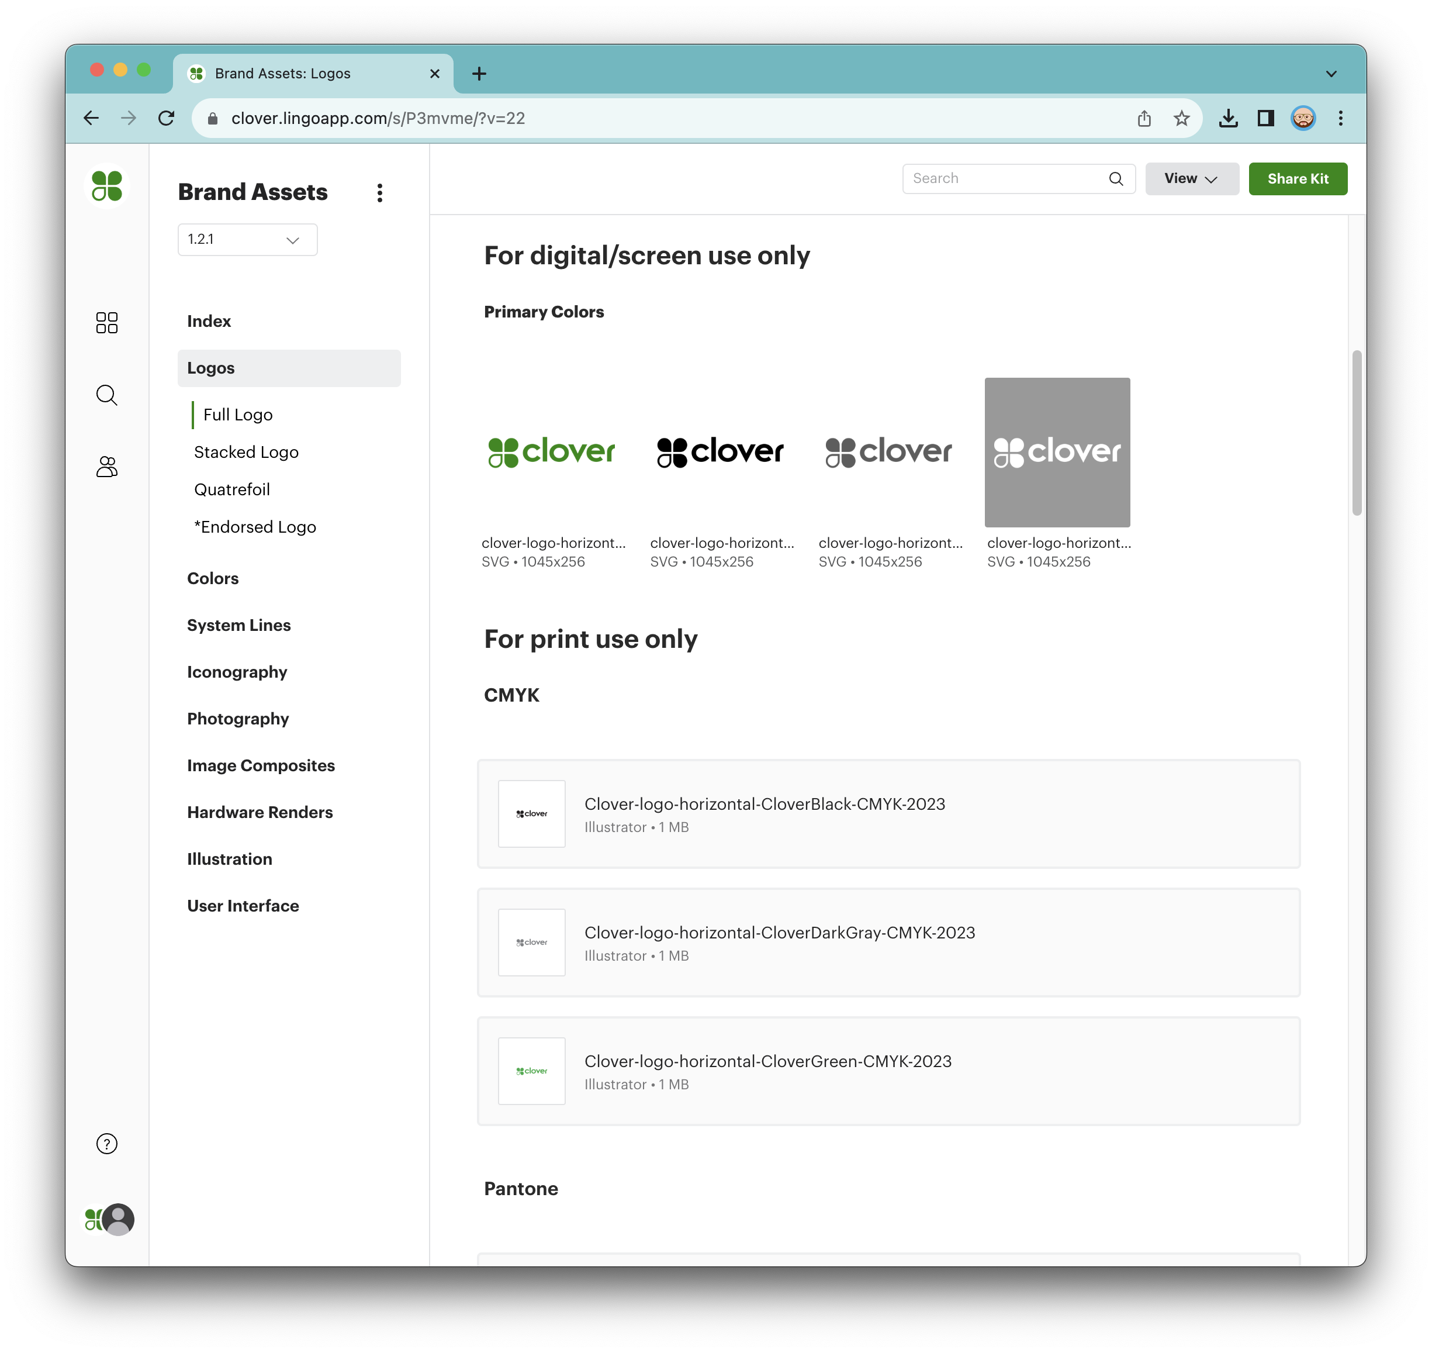Go to *Endorsed Logo subsection
This screenshot has width=1432, height=1353.
[254, 527]
